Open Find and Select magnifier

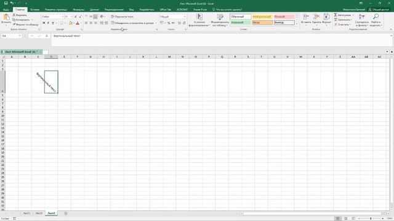click(376, 20)
